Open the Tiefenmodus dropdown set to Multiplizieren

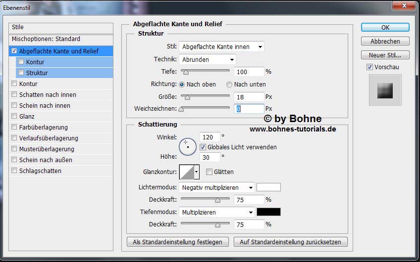point(217,212)
